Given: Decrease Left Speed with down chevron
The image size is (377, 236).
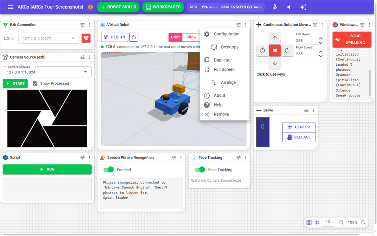Looking at the screenshot, I should [x=321, y=43].
